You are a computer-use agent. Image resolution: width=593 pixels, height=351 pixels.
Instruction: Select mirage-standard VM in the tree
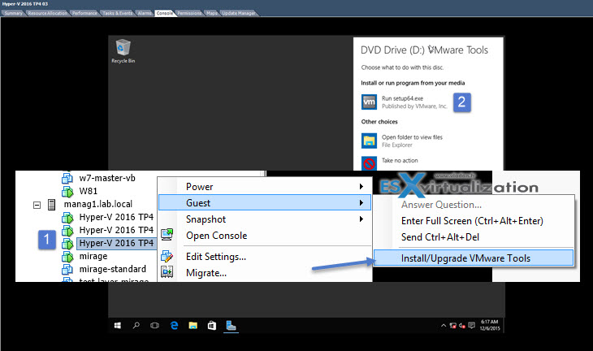tap(112, 269)
